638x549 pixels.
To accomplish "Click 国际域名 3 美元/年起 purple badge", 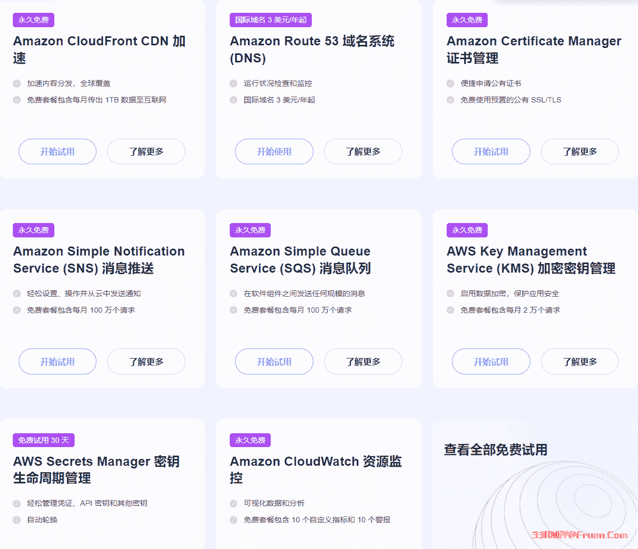I will point(271,20).
